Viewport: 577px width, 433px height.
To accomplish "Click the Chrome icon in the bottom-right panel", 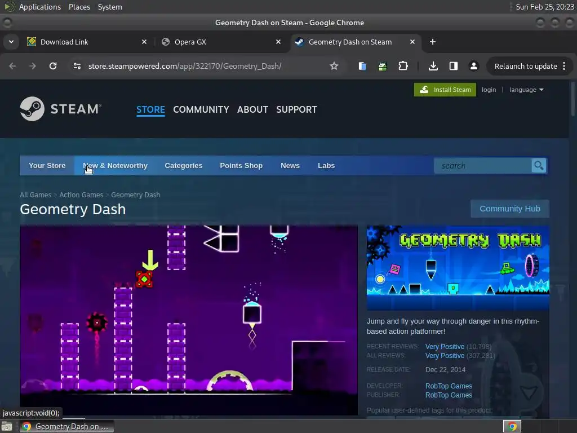I will pyautogui.click(x=512, y=426).
